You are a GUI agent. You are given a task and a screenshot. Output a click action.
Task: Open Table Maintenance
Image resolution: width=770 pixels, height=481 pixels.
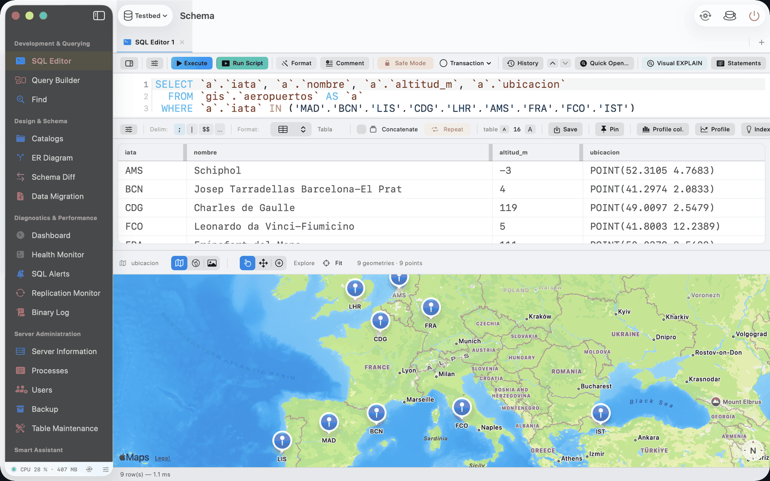click(59, 428)
